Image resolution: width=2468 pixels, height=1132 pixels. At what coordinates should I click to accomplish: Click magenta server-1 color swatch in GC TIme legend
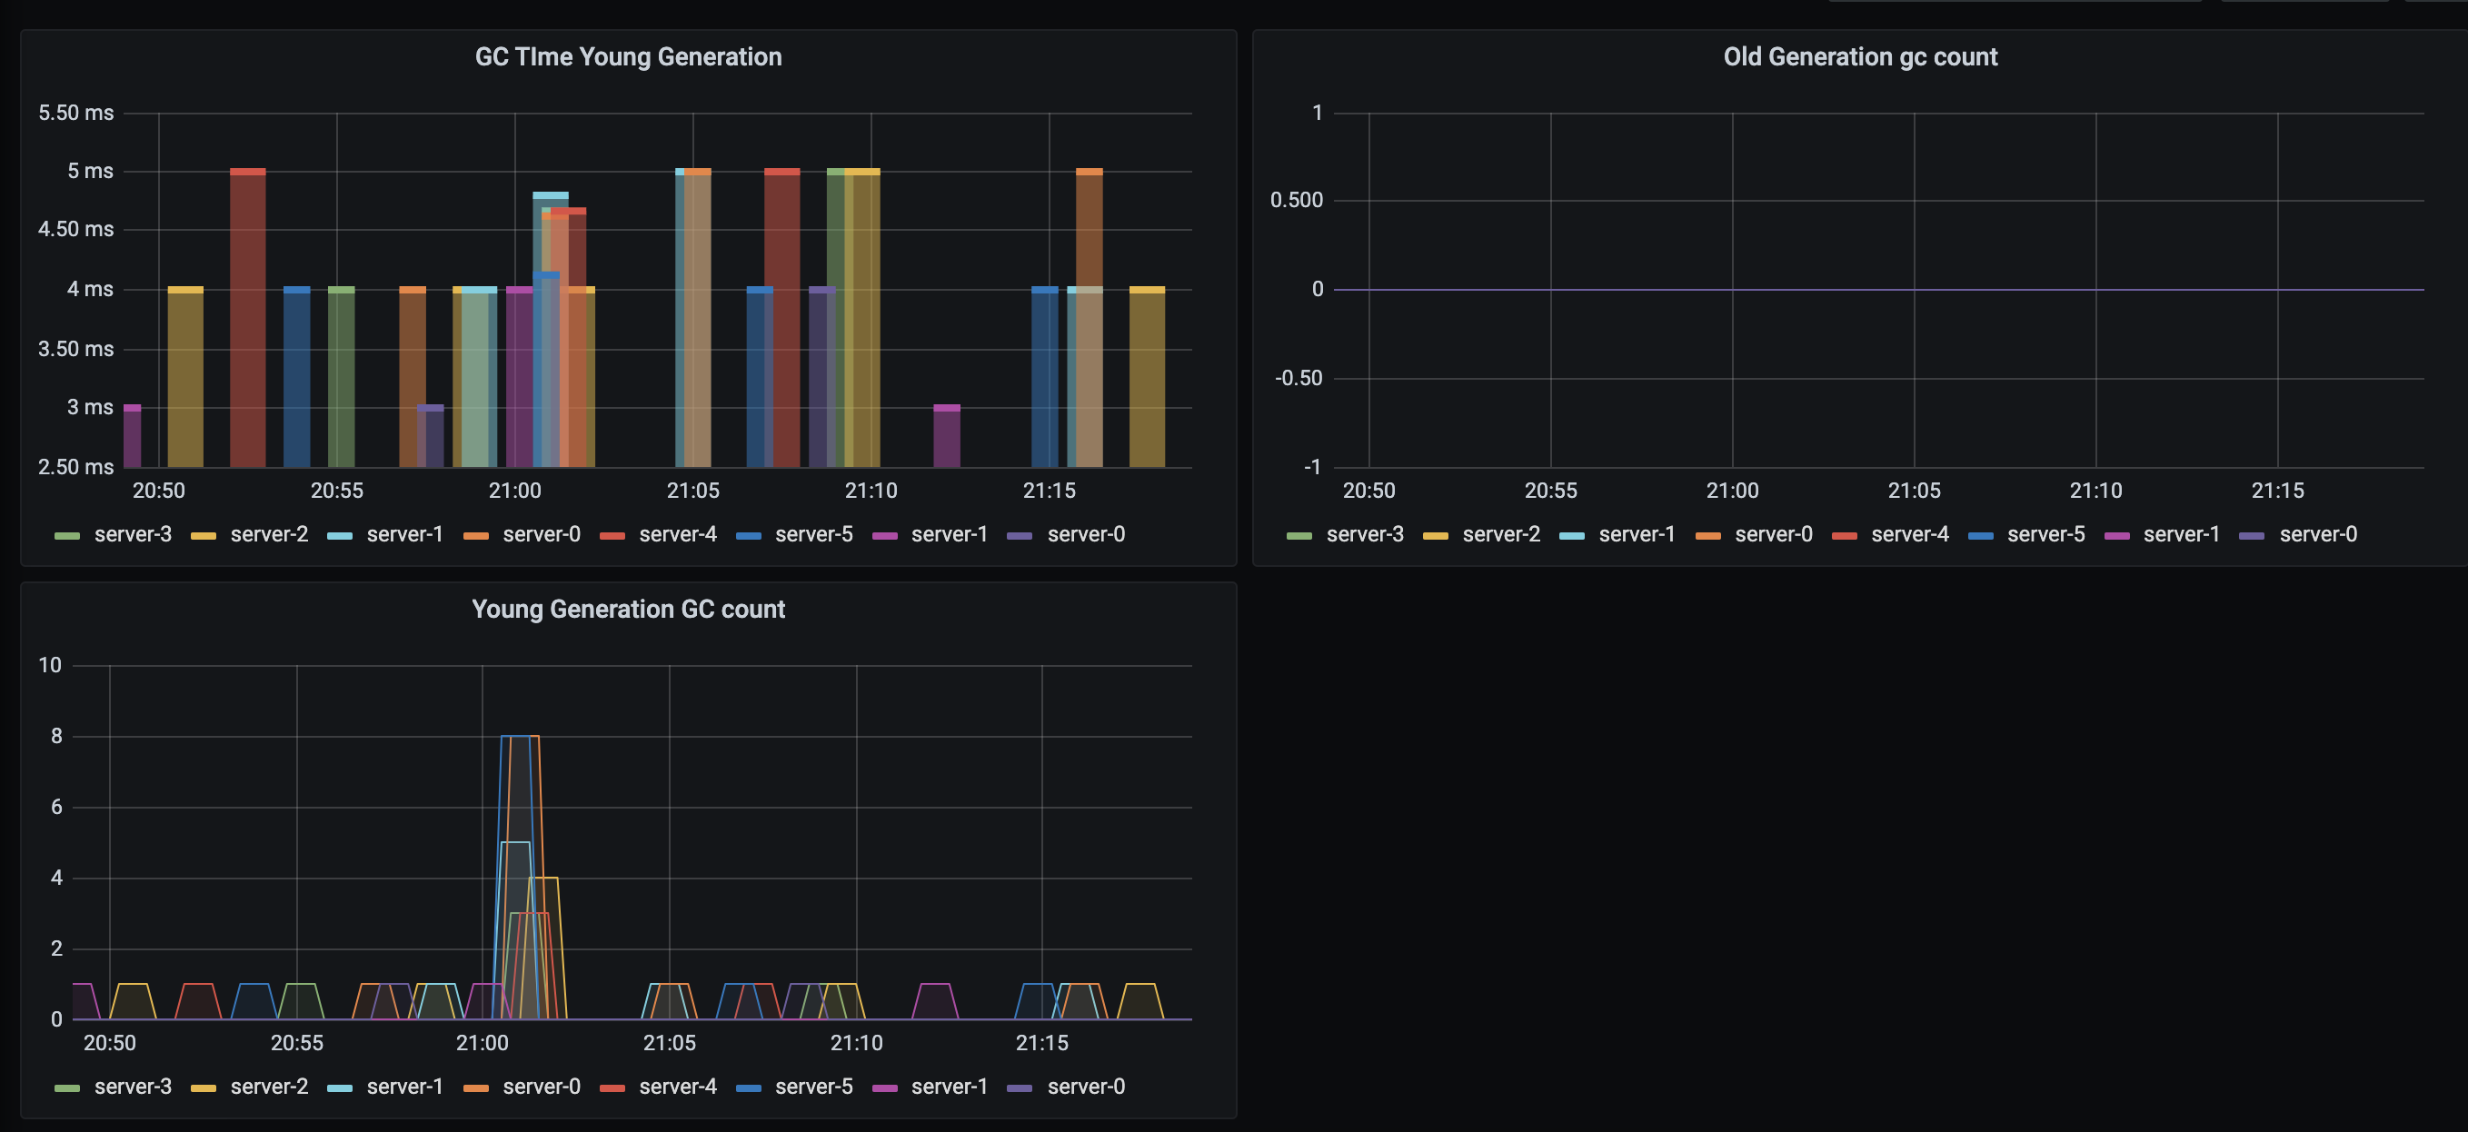(884, 536)
